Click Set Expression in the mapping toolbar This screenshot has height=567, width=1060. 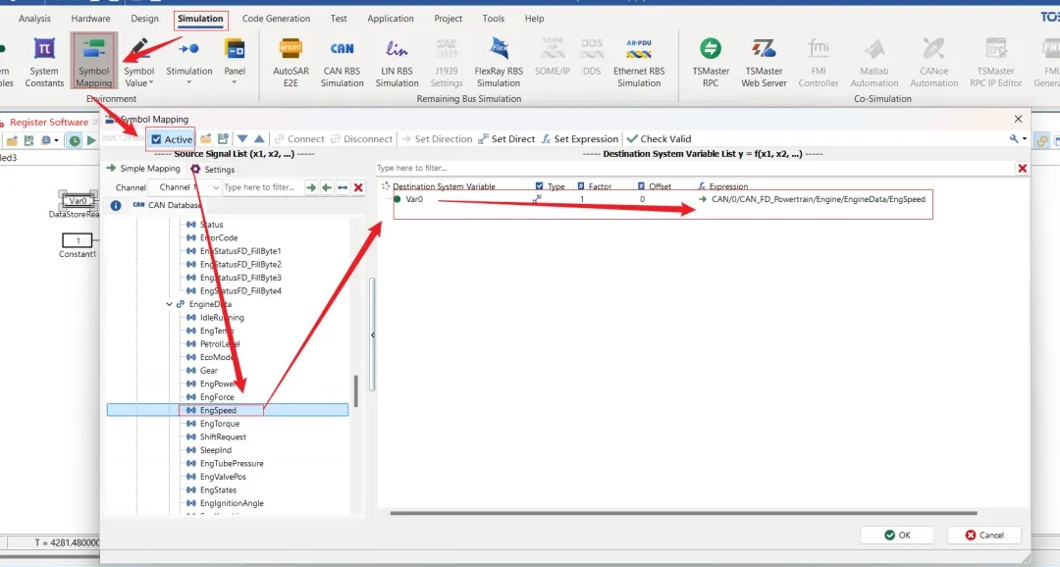tap(580, 139)
